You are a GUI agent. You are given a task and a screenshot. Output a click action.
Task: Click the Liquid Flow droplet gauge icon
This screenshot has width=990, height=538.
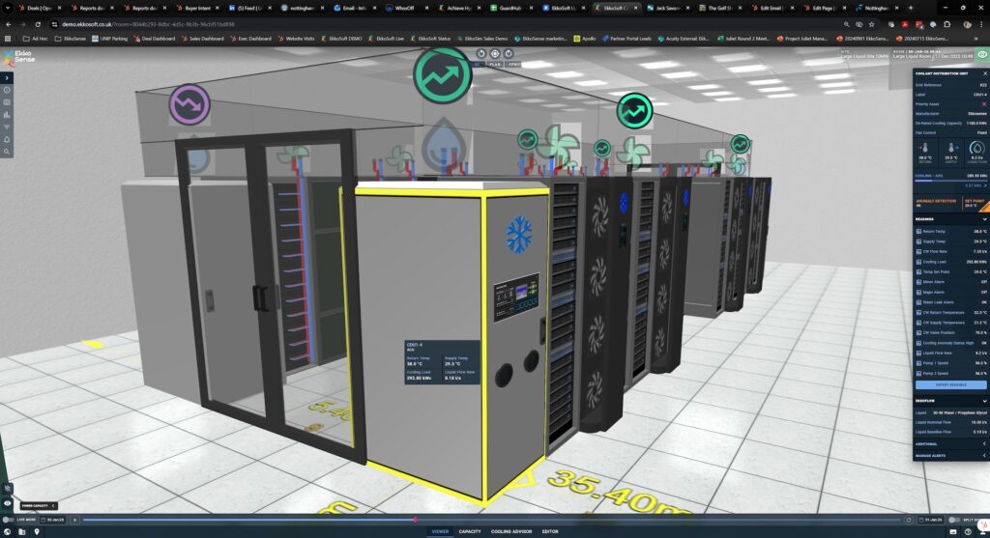coord(975,149)
